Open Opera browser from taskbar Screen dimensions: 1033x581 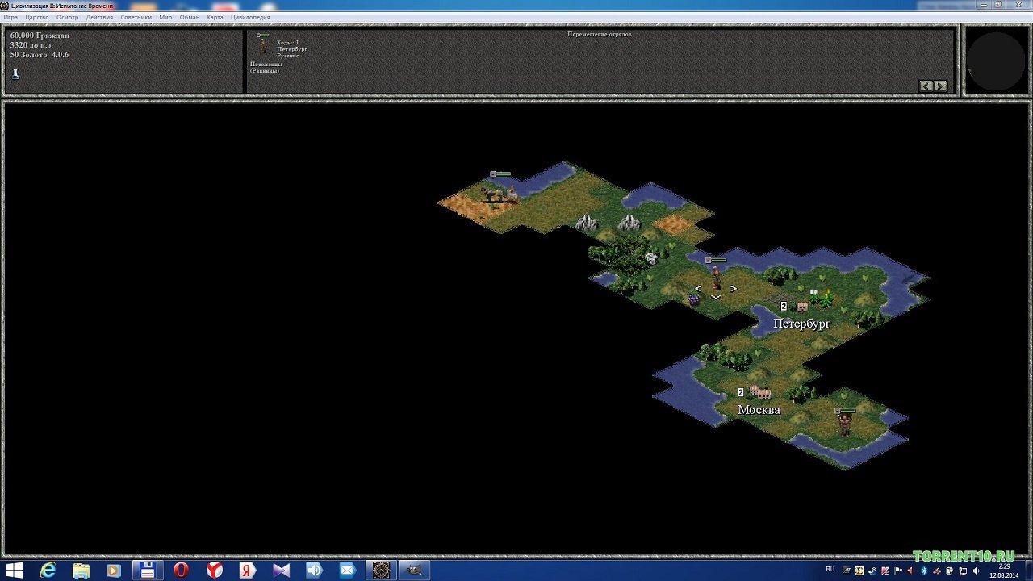point(181,570)
